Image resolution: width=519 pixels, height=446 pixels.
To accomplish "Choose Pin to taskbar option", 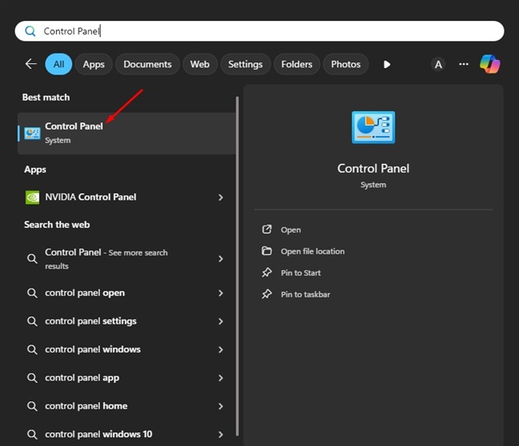I will pos(305,294).
